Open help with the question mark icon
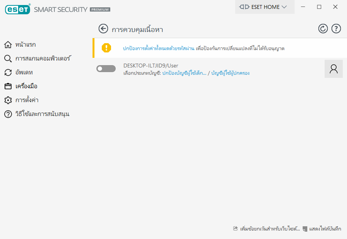 coord(336,29)
